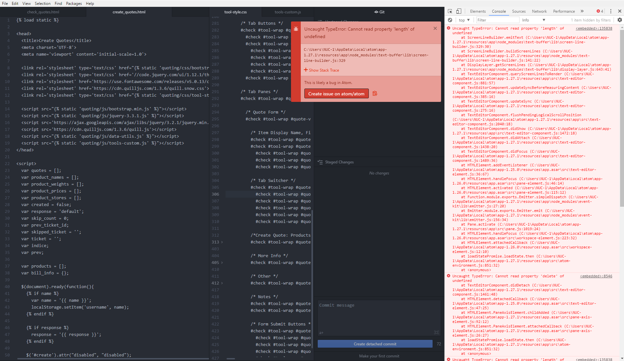Show Stack Trace in the error notification
This screenshot has width=624, height=361.
pyautogui.click(x=321, y=70)
